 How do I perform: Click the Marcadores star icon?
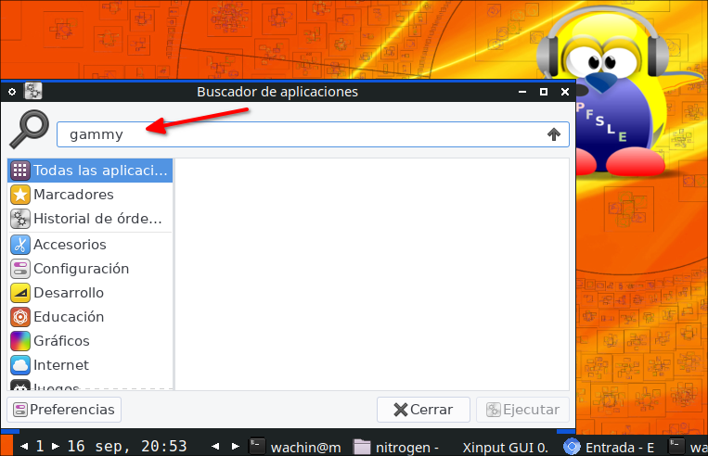20,195
